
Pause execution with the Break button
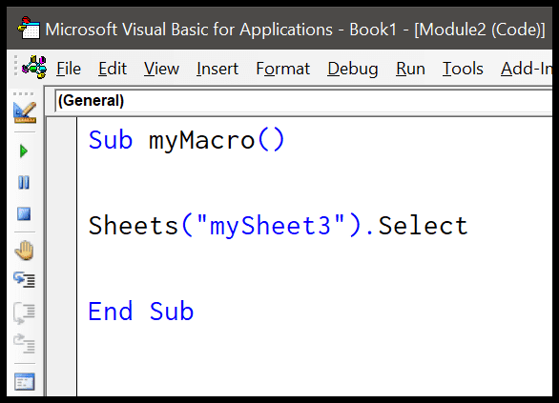click(24, 183)
